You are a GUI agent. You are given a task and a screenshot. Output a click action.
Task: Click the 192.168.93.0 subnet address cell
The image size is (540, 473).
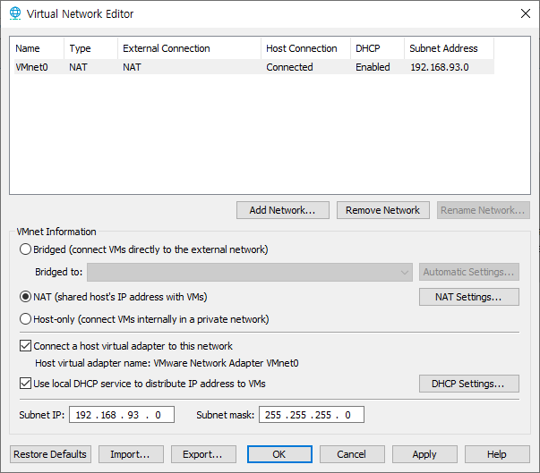(440, 67)
